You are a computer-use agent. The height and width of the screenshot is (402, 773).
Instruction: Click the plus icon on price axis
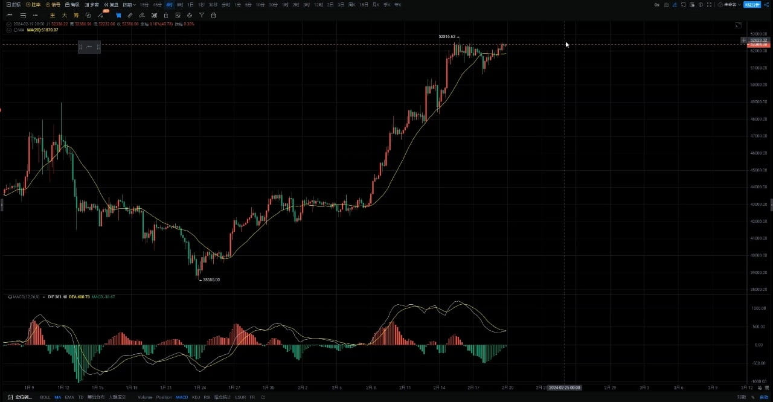743,40
